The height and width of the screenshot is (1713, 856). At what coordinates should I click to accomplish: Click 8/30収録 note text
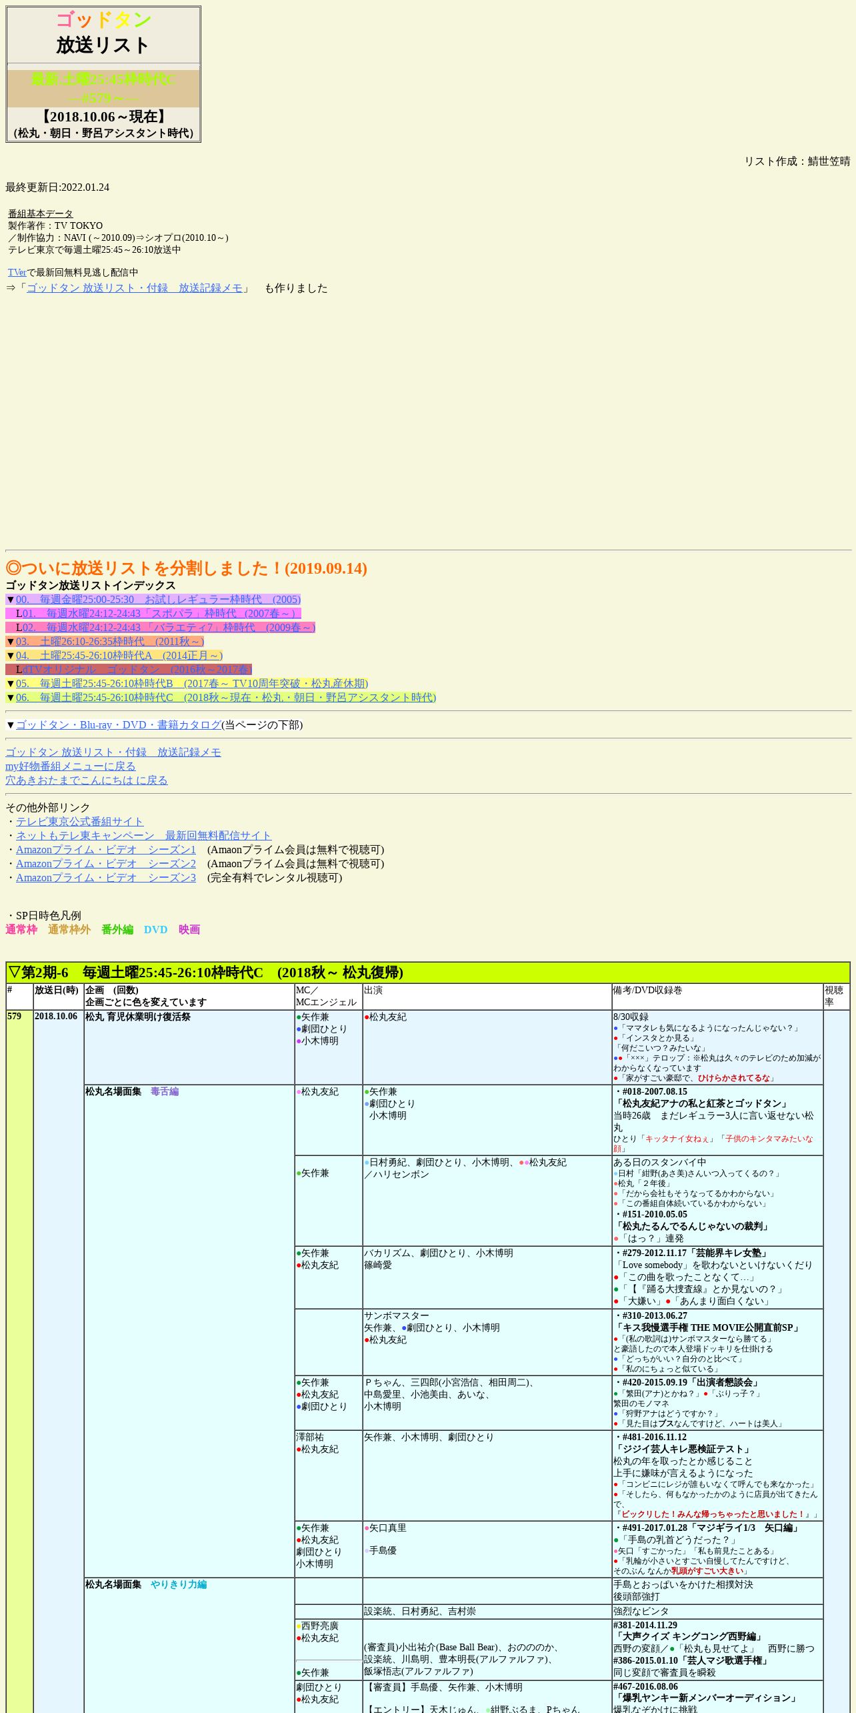click(631, 1017)
